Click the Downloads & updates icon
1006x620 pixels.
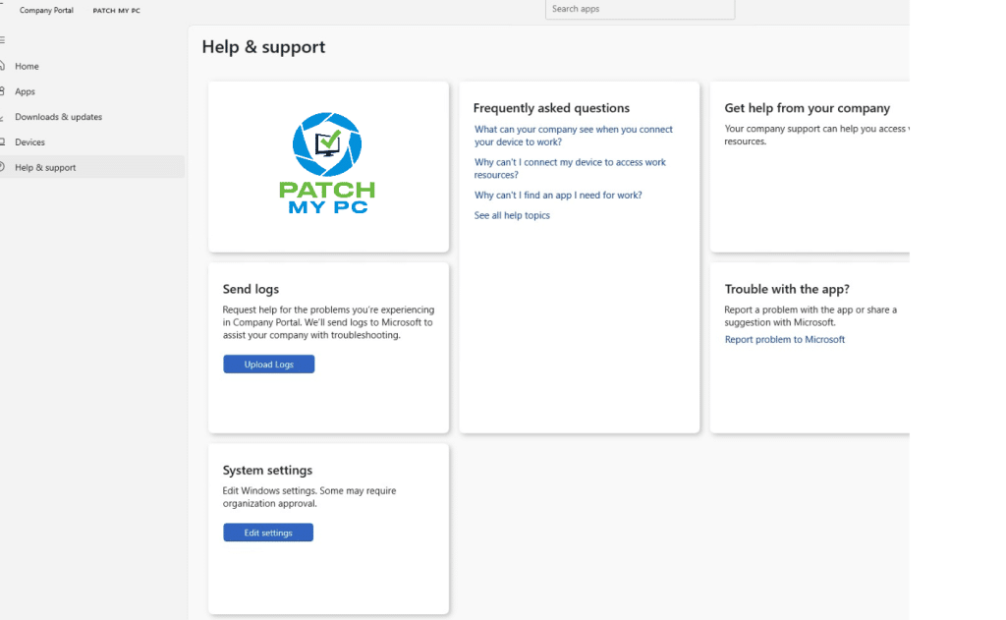[x=3, y=117]
